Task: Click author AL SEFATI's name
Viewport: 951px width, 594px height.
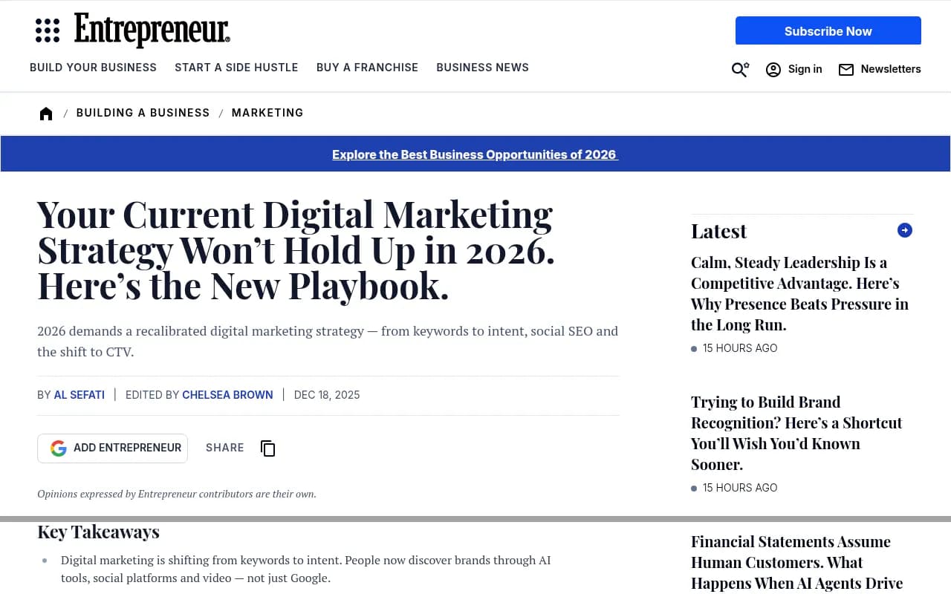Action: click(x=79, y=394)
